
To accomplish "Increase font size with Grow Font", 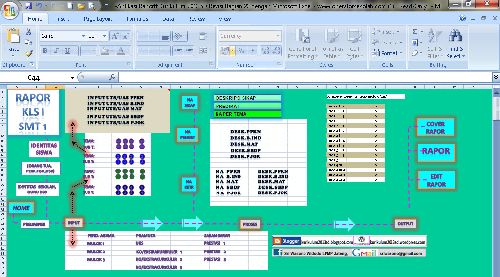I will pyautogui.click(x=114, y=36).
